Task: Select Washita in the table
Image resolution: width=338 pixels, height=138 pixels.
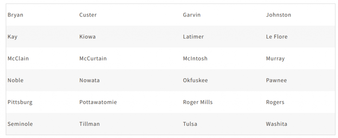Action: 276,124
